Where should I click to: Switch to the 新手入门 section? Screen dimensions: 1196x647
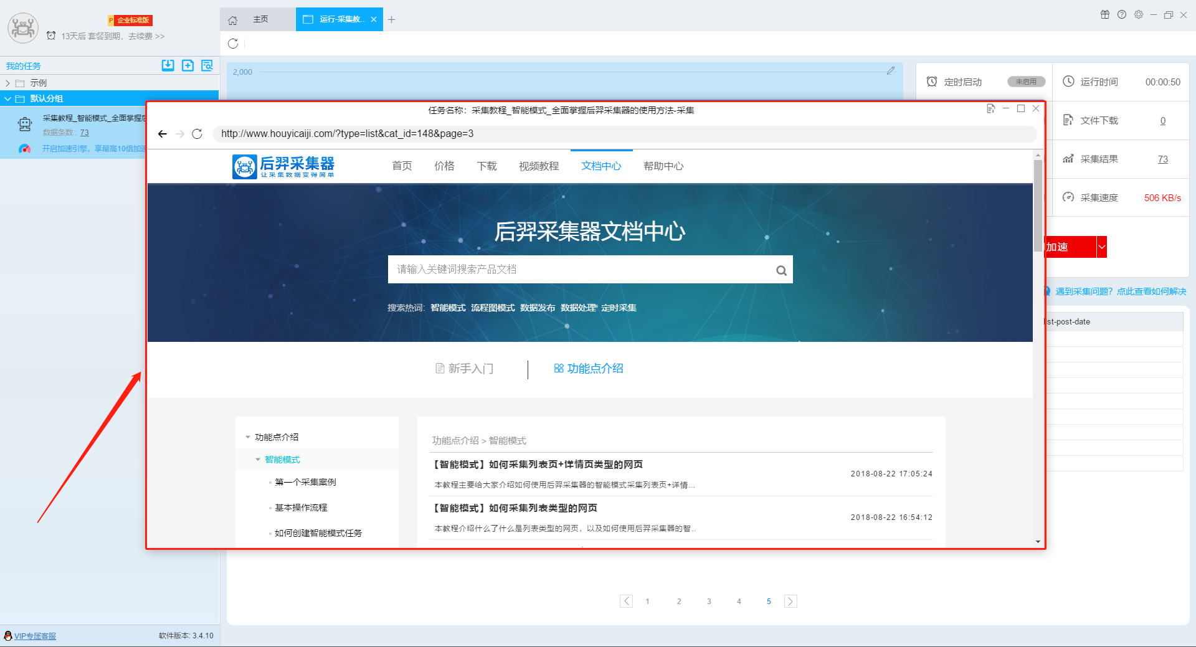464,369
